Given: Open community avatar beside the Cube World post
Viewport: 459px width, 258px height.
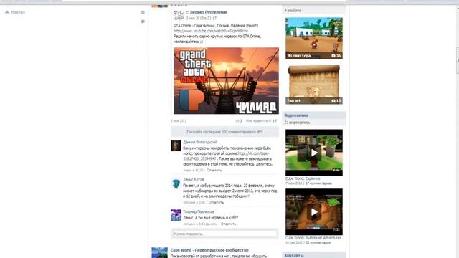Looking at the screenshot, I should tap(159, 253).
